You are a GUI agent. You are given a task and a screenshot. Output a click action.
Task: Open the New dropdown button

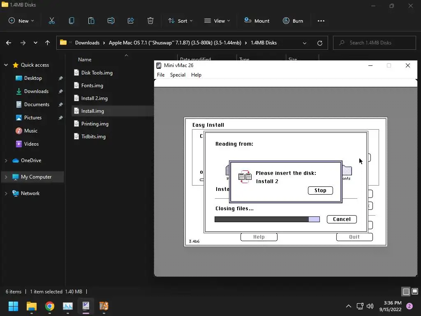pyautogui.click(x=21, y=21)
